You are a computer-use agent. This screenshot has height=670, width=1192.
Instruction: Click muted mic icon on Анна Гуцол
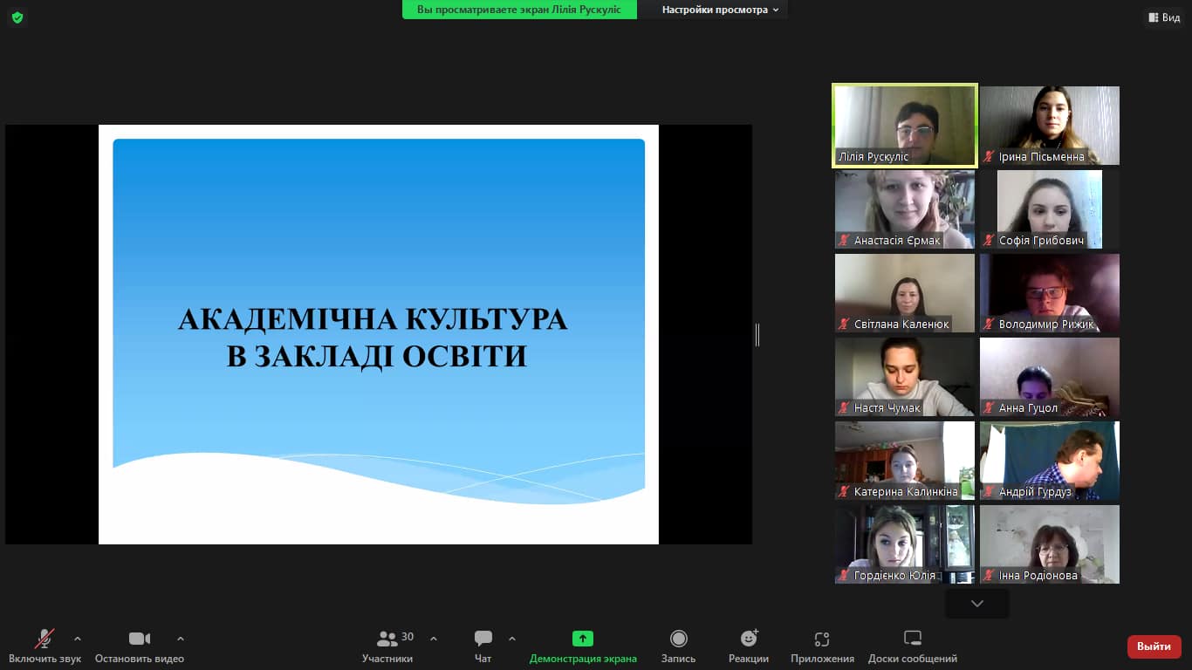pyautogui.click(x=989, y=408)
